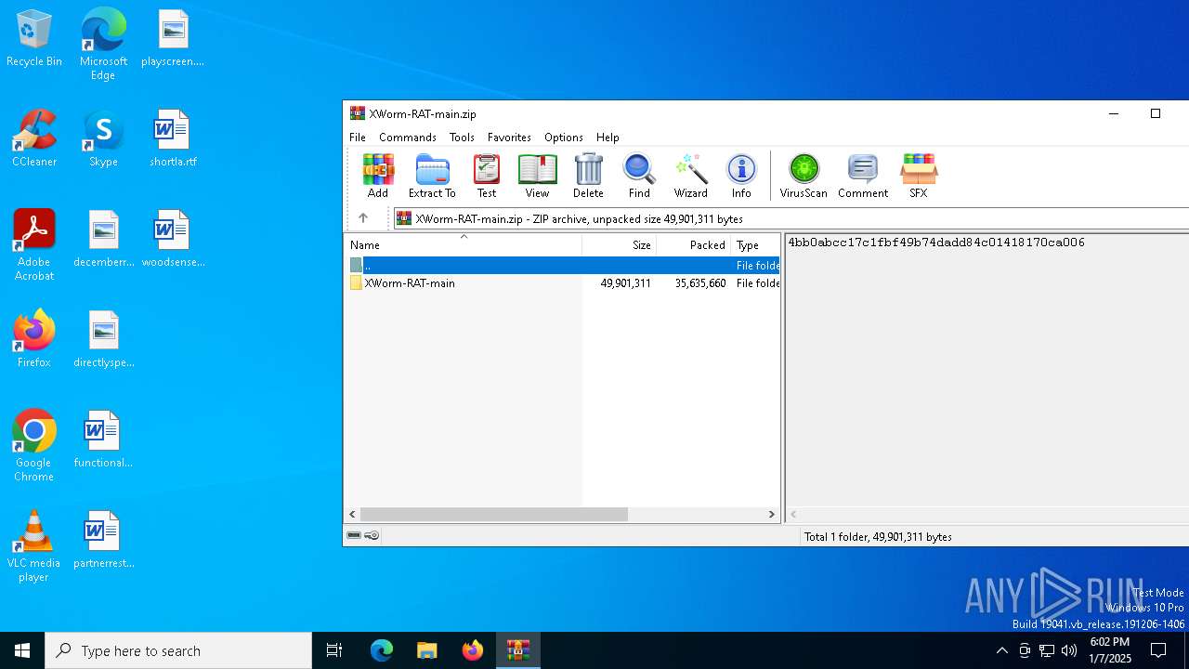Click the Info toolbar icon

tap(741, 177)
